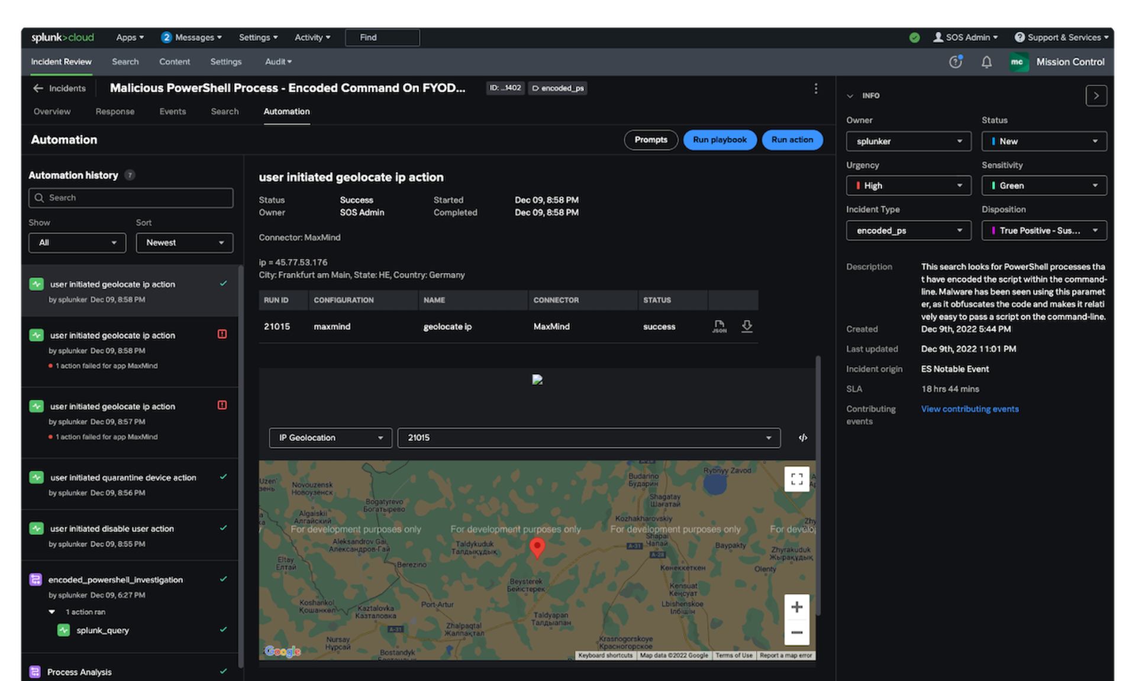The width and height of the screenshot is (1136, 681).
Task: Click the map Terms of Use link
Action: click(734, 655)
